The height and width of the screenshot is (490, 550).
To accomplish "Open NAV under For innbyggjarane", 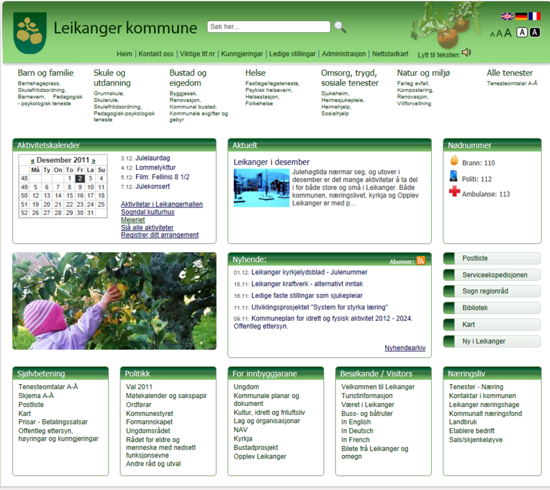I will pos(241,430).
